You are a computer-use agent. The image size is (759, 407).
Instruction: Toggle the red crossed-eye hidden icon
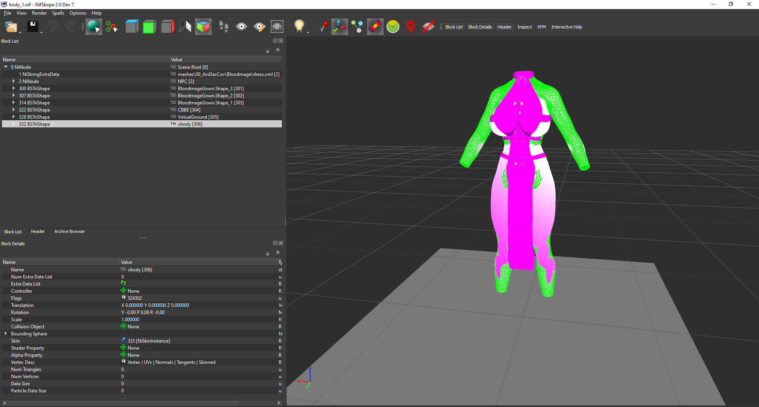click(428, 27)
